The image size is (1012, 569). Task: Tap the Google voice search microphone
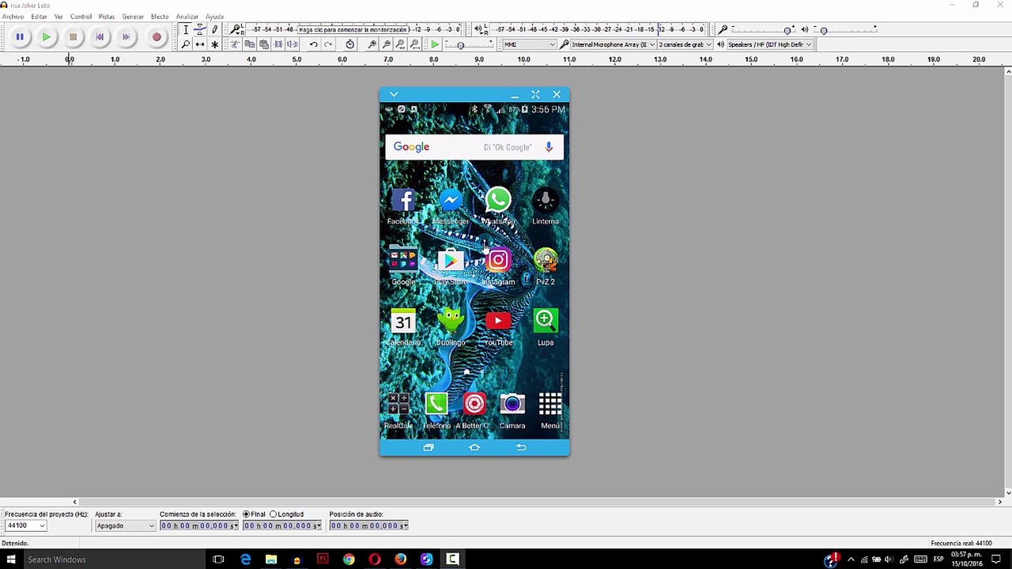(549, 147)
